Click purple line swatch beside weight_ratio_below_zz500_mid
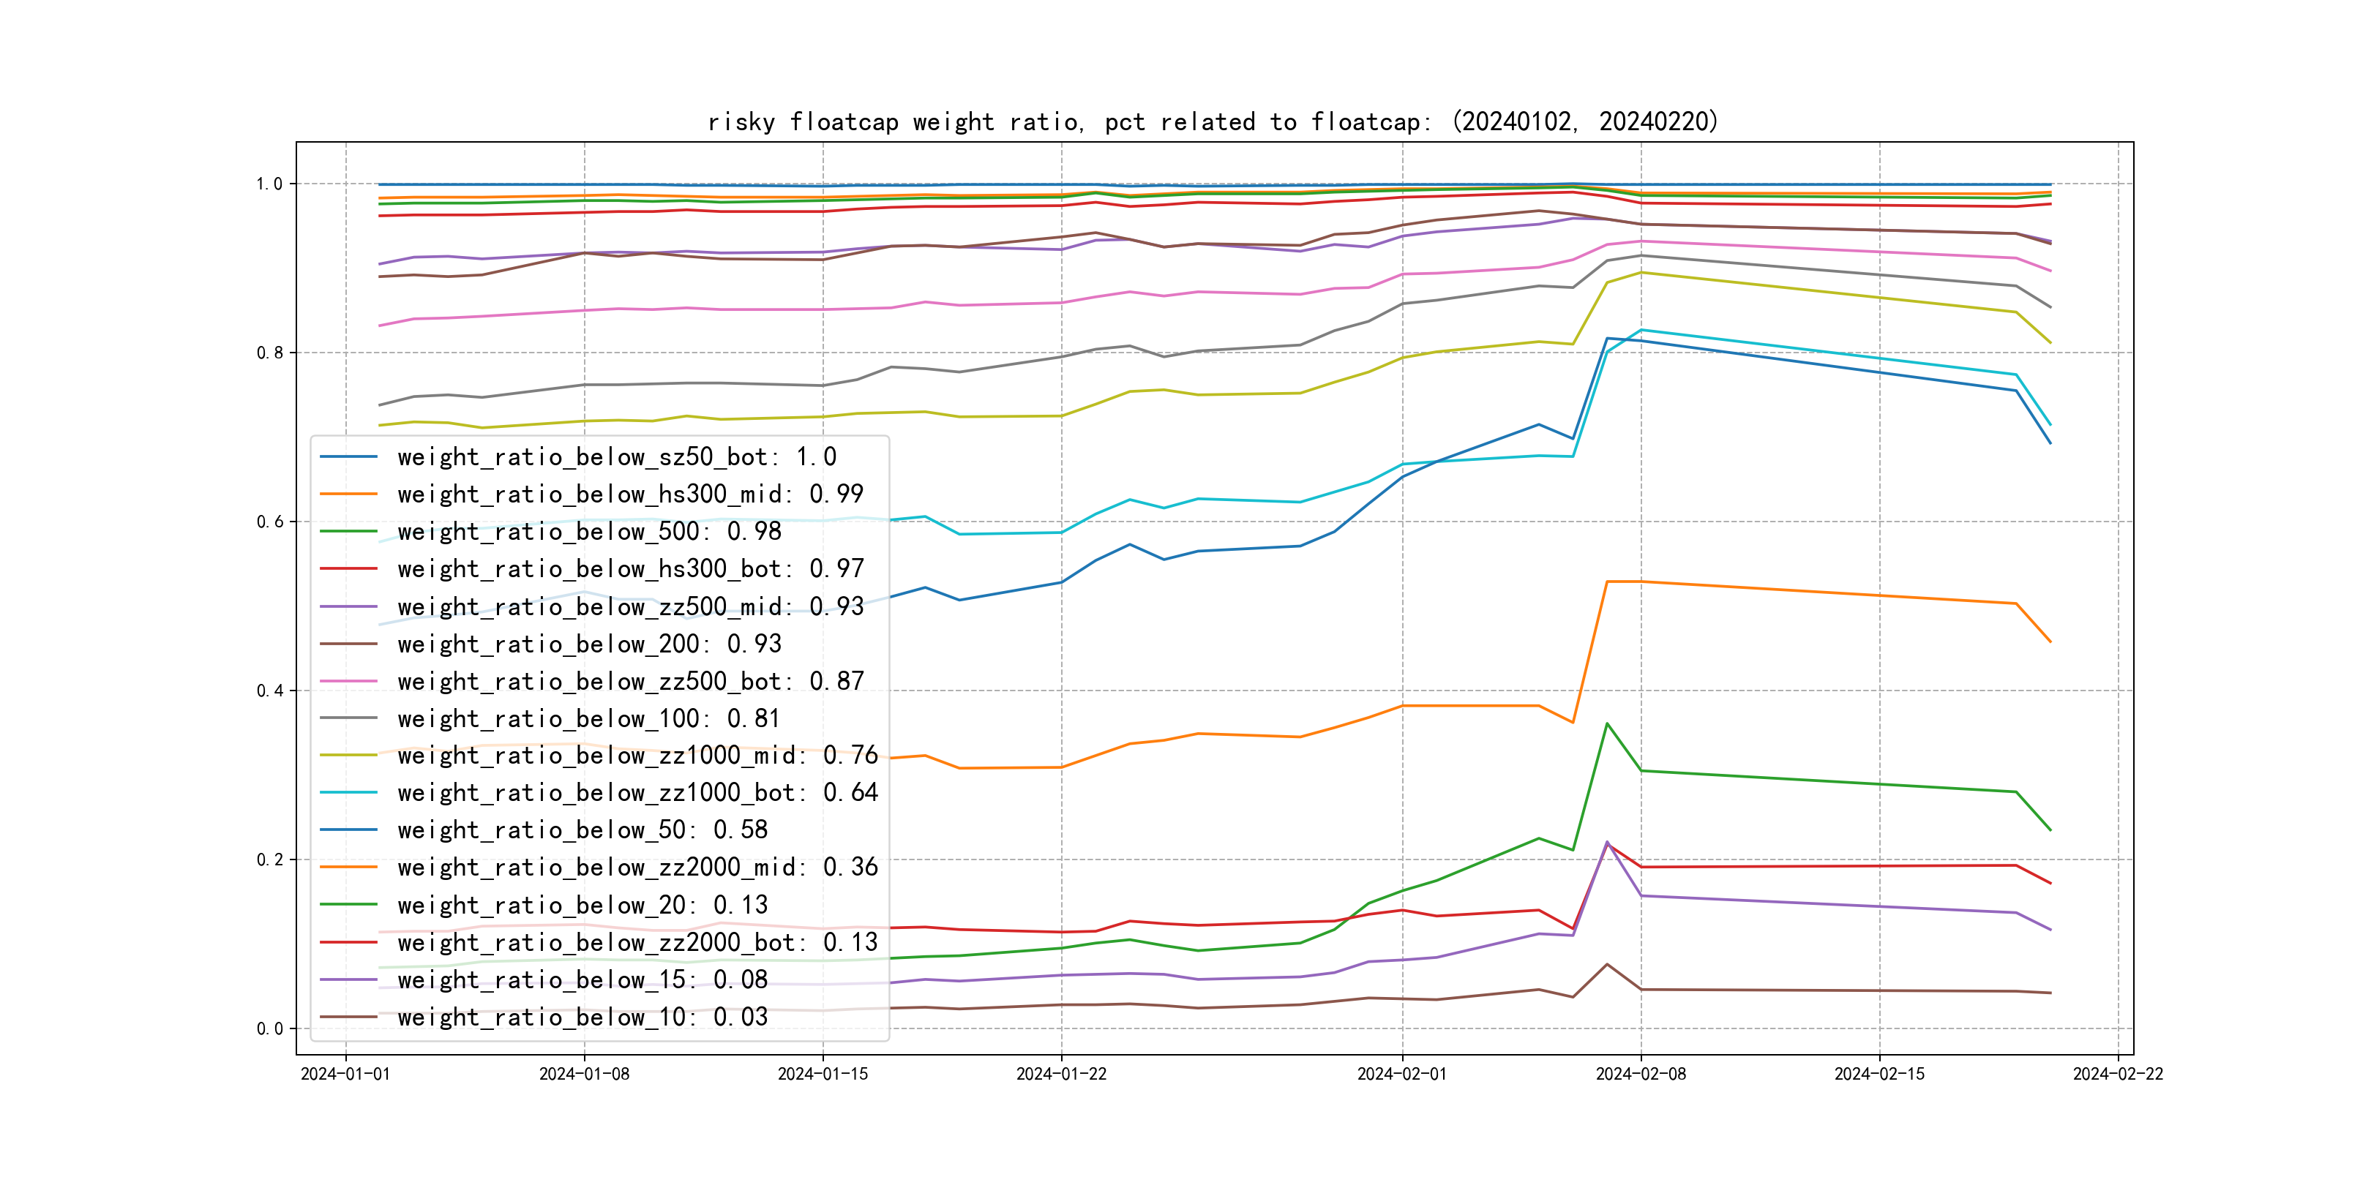Image resolution: width=2371 pixels, height=1185 pixels. (x=348, y=607)
